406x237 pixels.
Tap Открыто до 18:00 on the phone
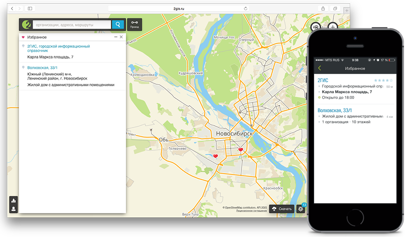338,97
